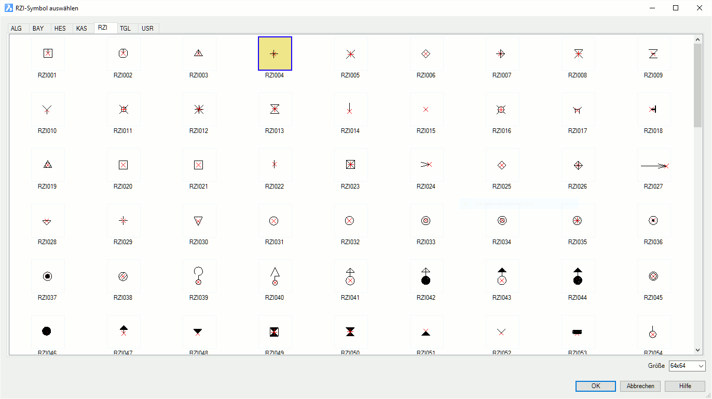This screenshot has height=399, width=712.
Task: Choose the RZI010 Y-shaped symbol
Action: tap(48, 109)
